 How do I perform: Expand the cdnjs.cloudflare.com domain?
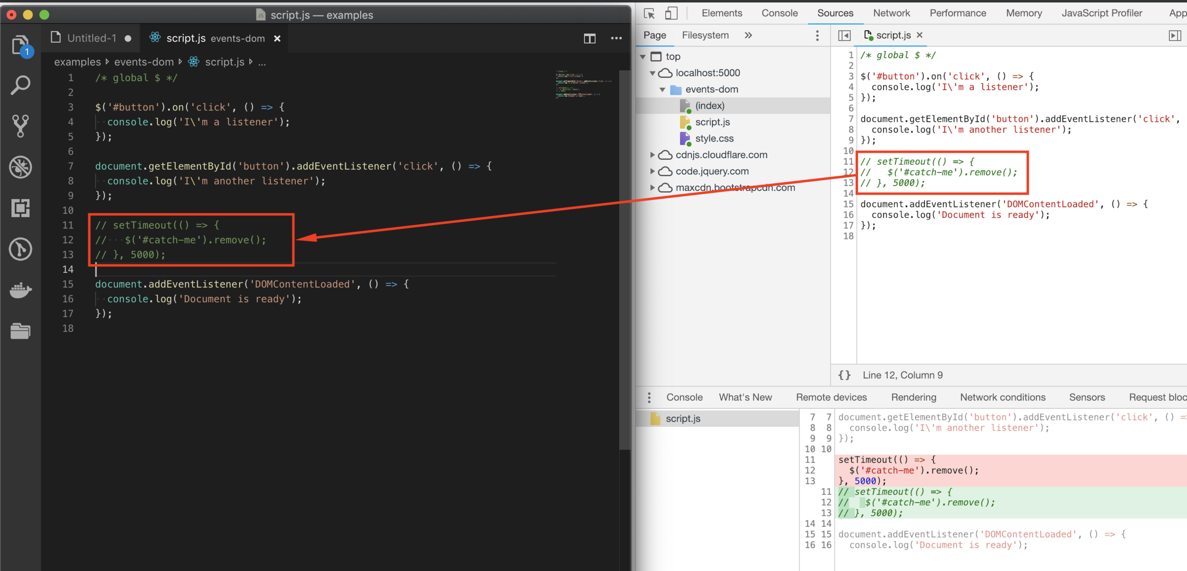[x=652, y=155]
